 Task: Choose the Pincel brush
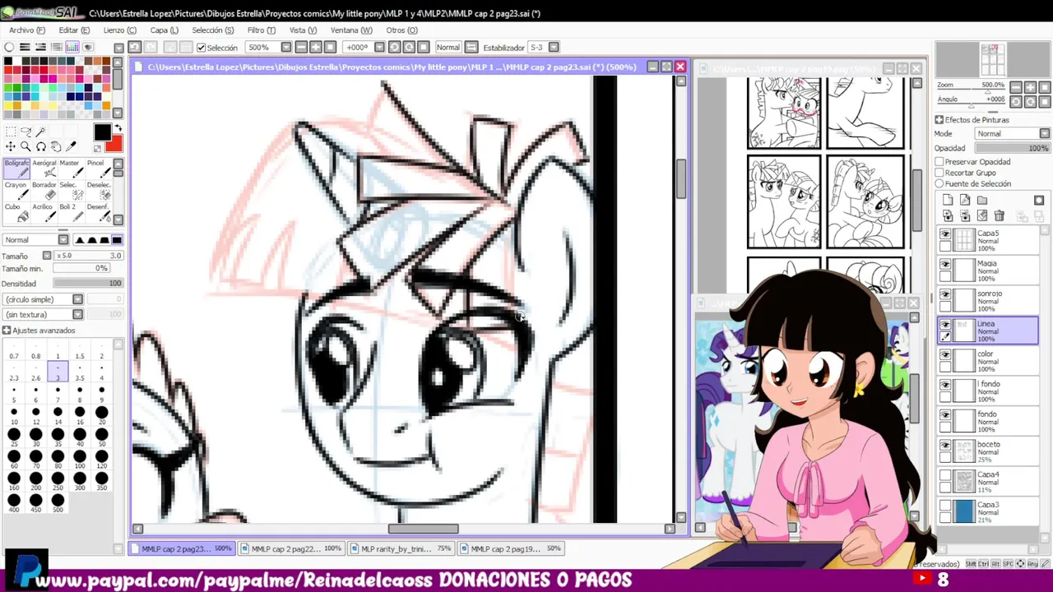97,169
